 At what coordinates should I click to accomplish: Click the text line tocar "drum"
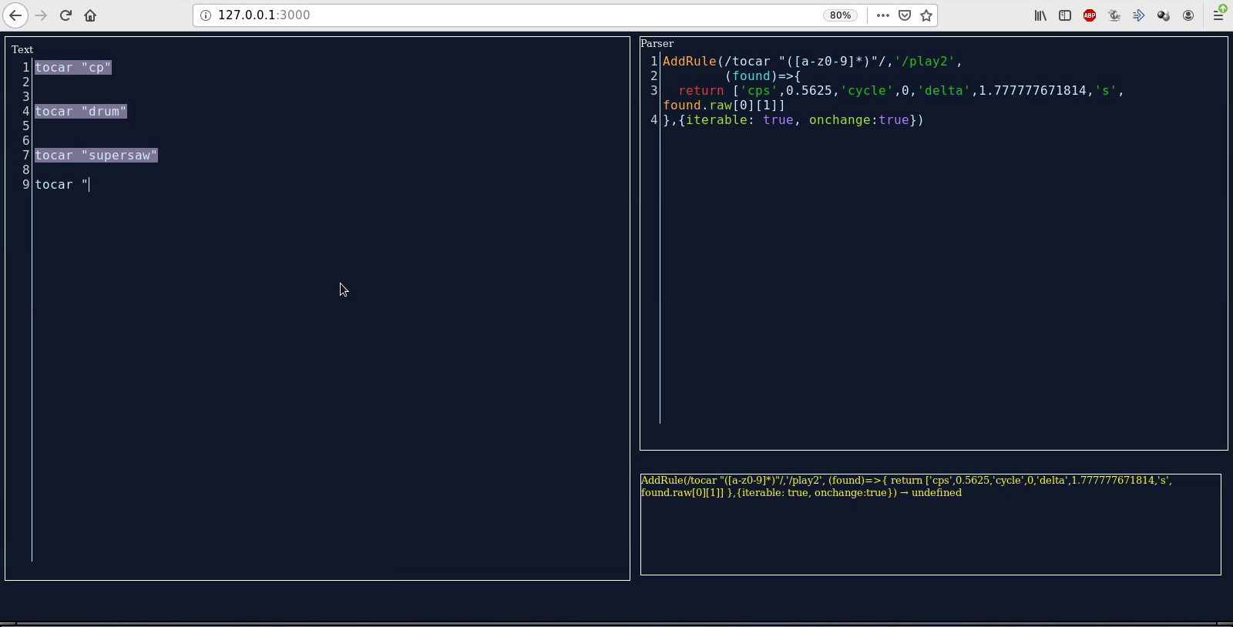[81, 112]
